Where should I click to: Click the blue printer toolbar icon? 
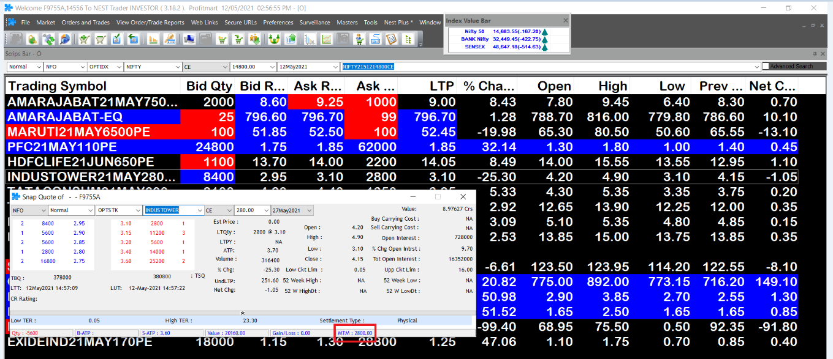click(375, 39)
